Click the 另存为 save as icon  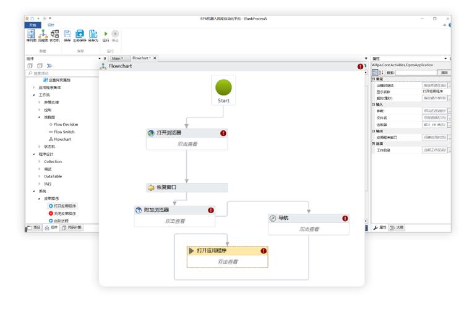click(x=93, y=36)
